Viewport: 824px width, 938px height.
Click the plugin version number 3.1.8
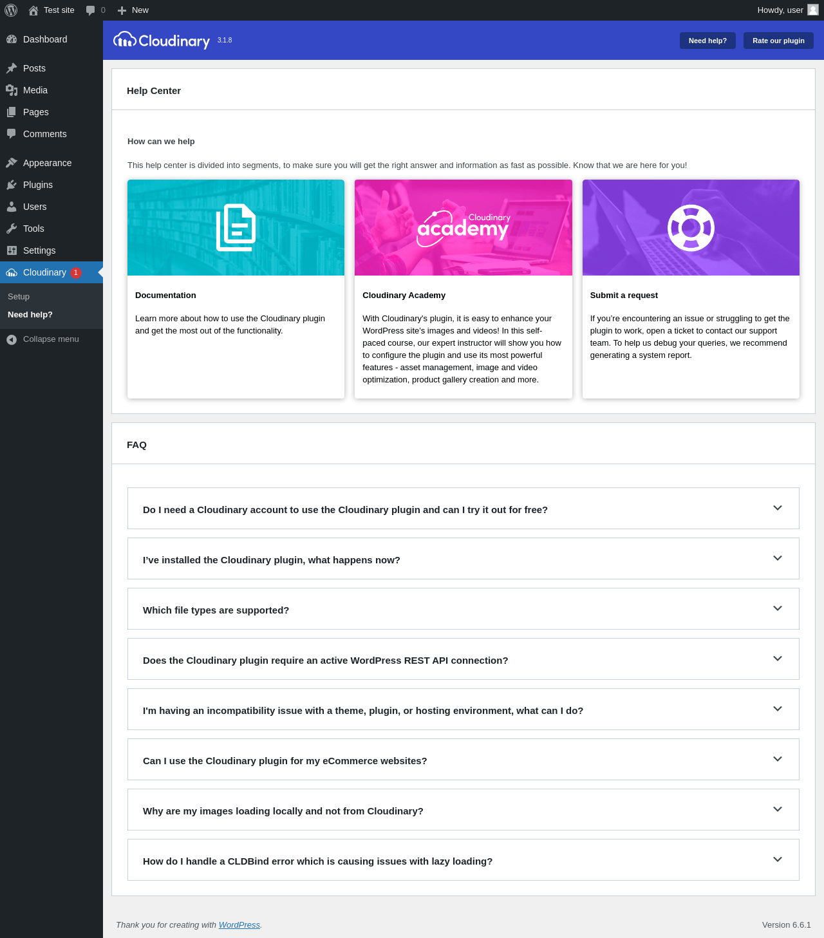coord(225,40)
